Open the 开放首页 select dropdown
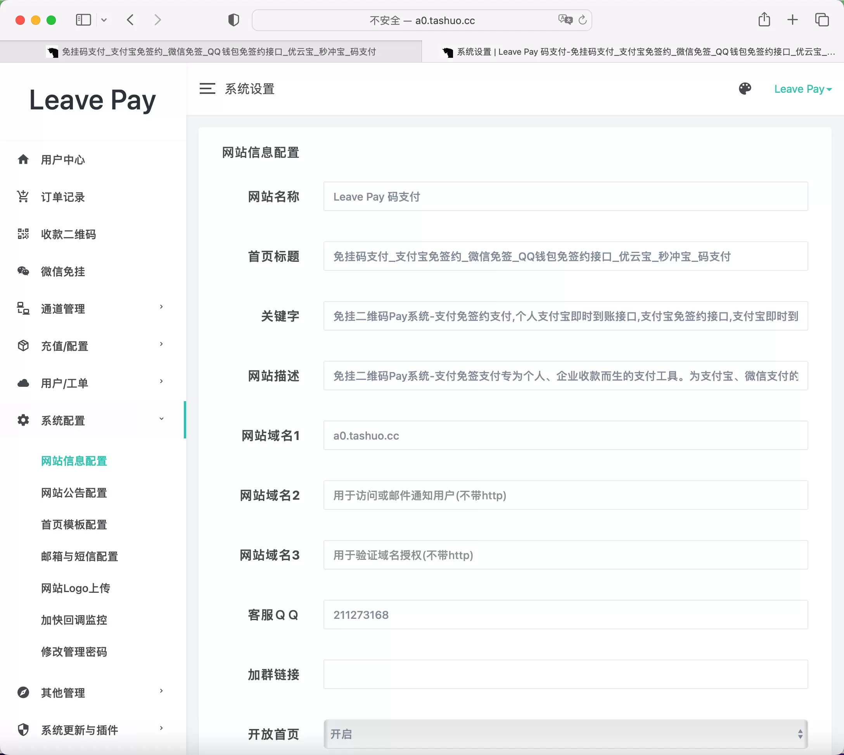The height and width of the screenshot is (755, 844). click(566, 734)
